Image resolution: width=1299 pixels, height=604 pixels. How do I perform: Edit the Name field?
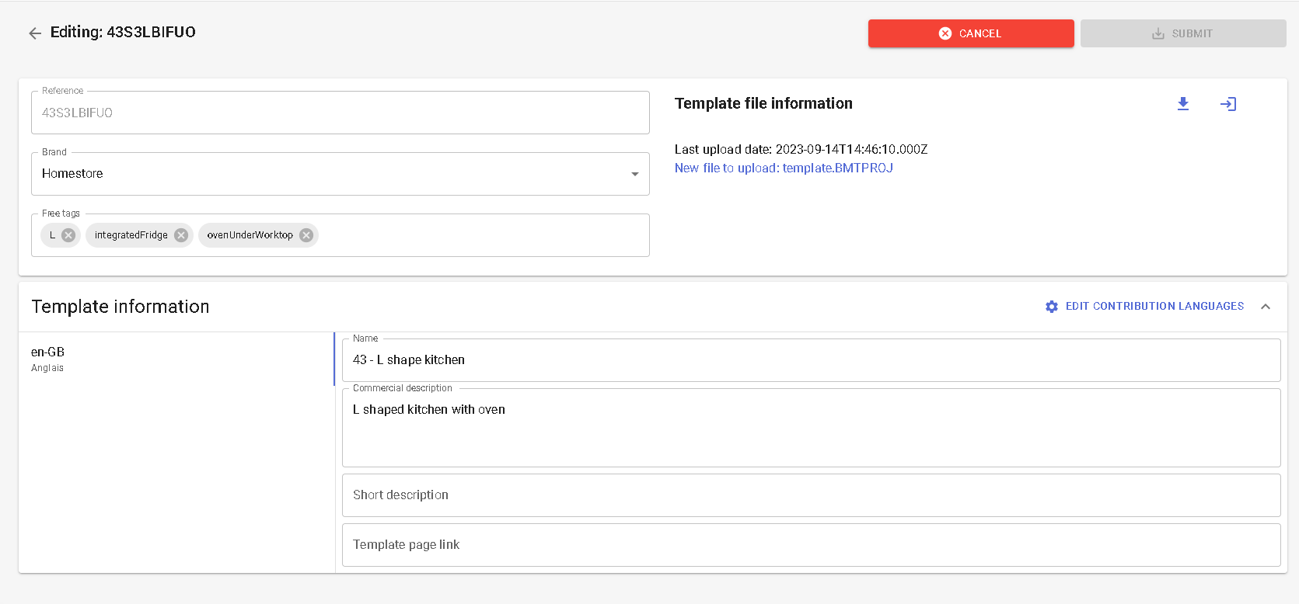[x=811, y=360]
